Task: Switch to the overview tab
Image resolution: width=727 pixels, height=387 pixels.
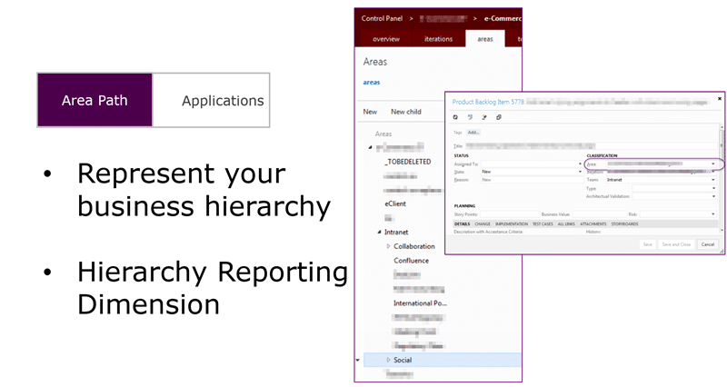Action: coord(385,39)
